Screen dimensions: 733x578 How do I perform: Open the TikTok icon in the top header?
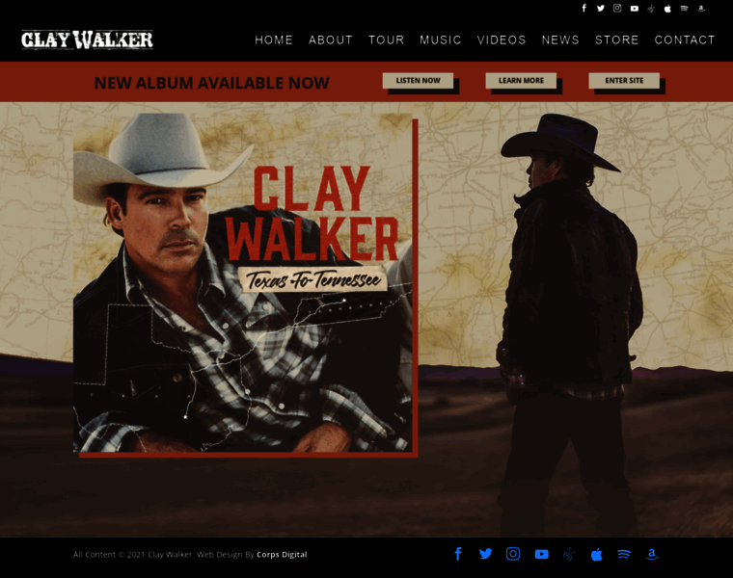pyautogui.click(x=651, y=9)
